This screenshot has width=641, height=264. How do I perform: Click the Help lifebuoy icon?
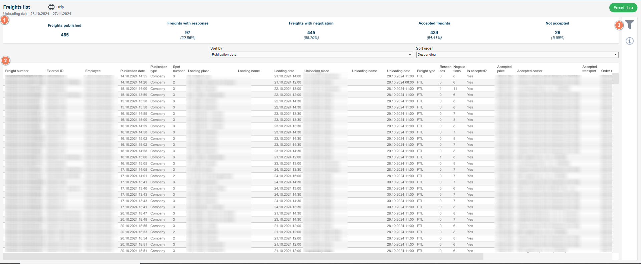click(x=51, y=7)
